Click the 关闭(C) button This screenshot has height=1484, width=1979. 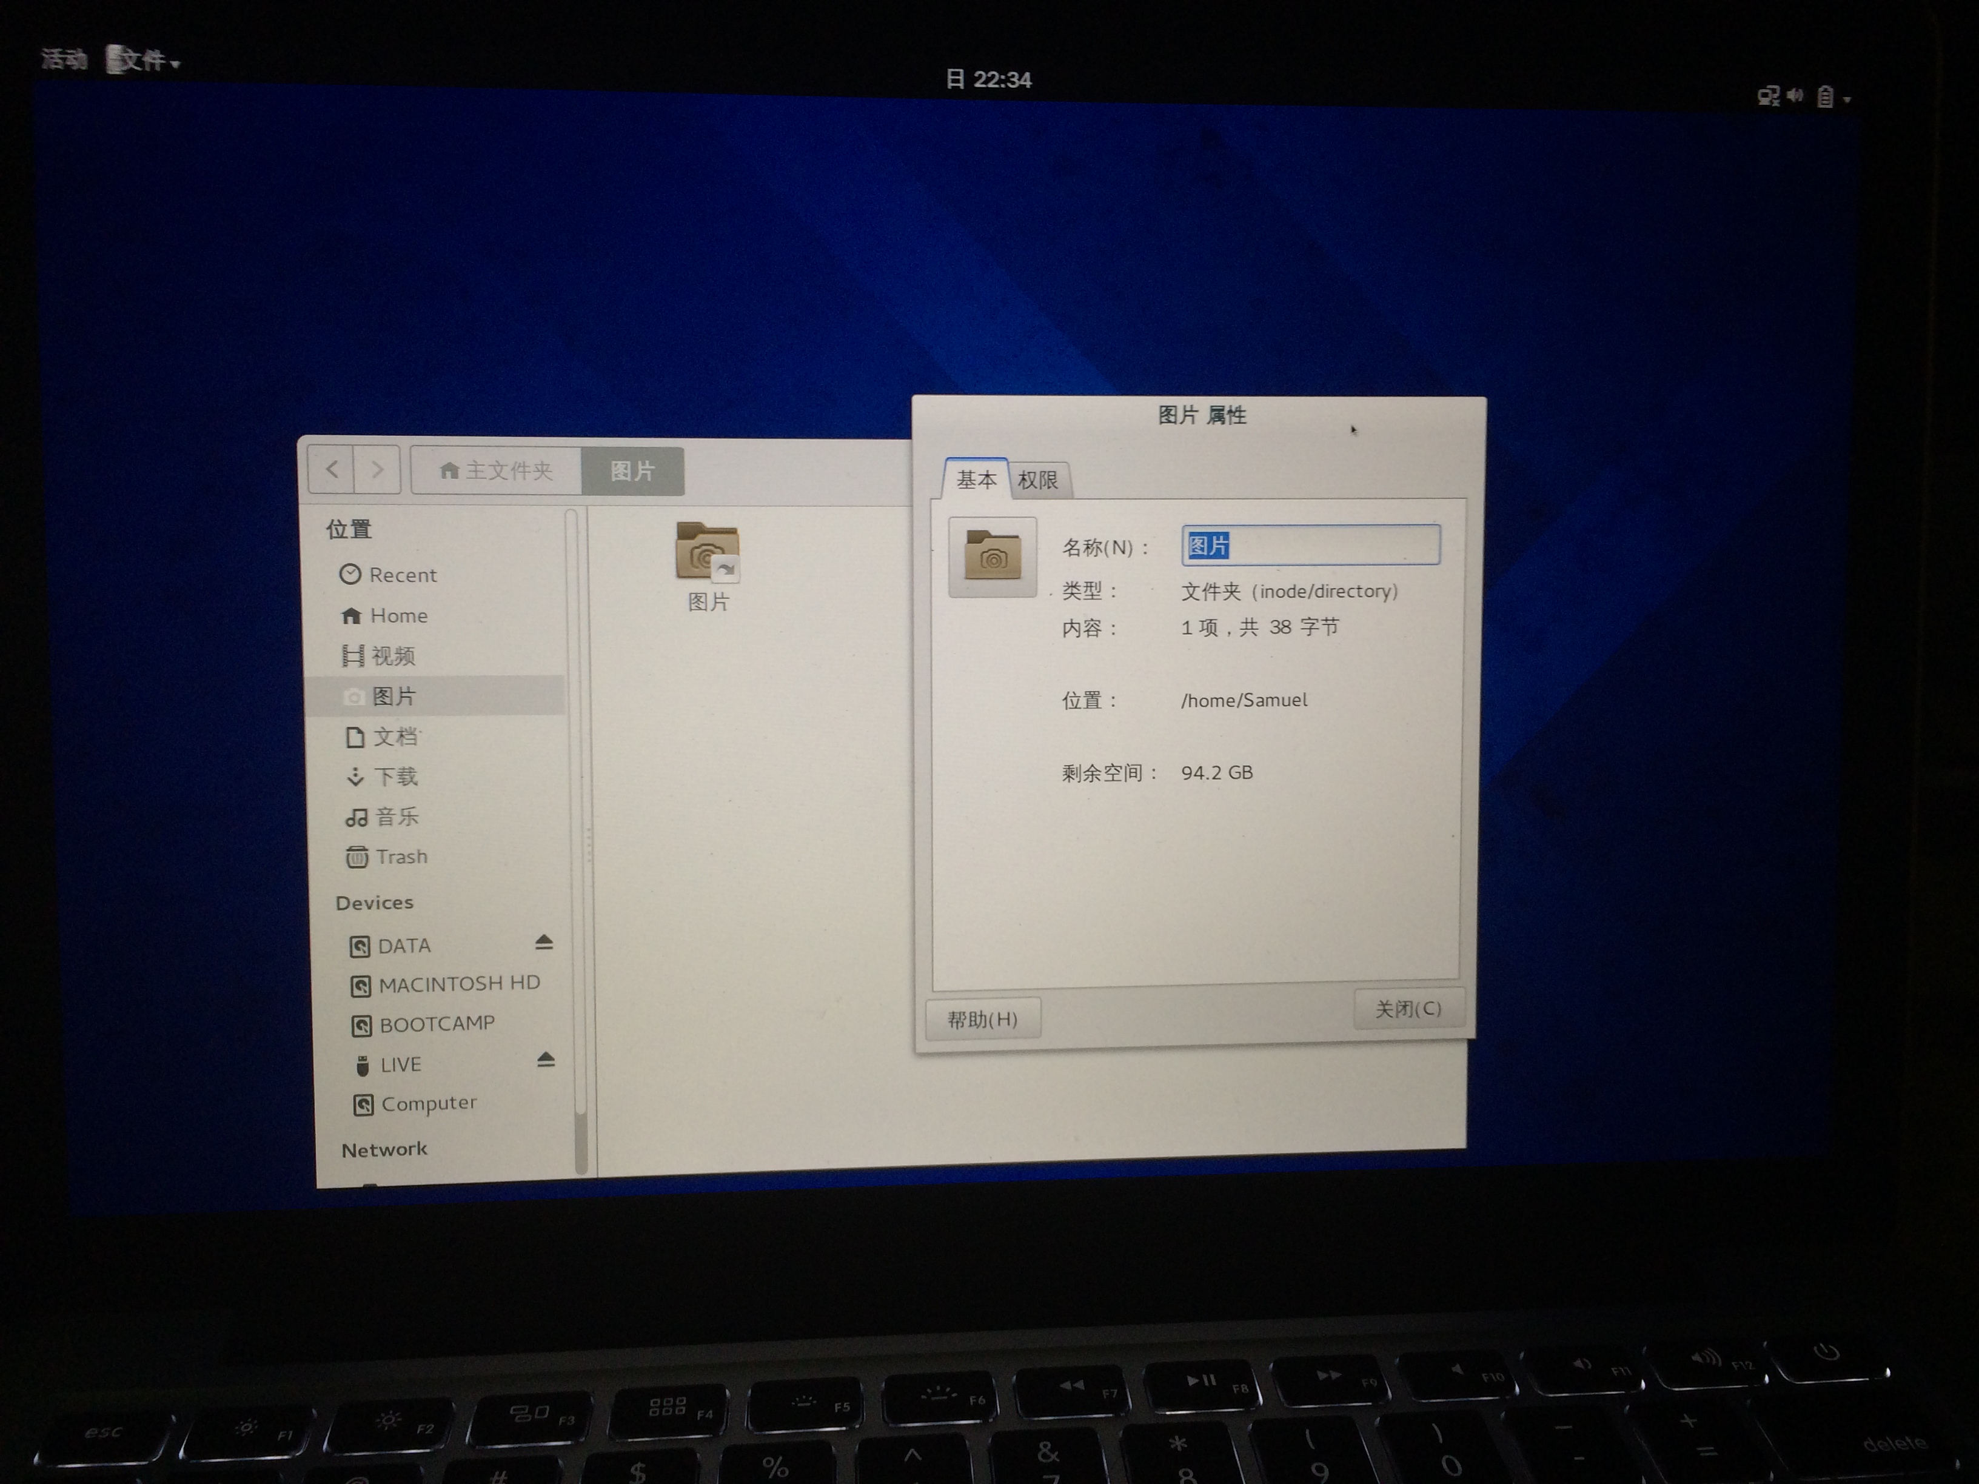(x=1408, y=1009)
